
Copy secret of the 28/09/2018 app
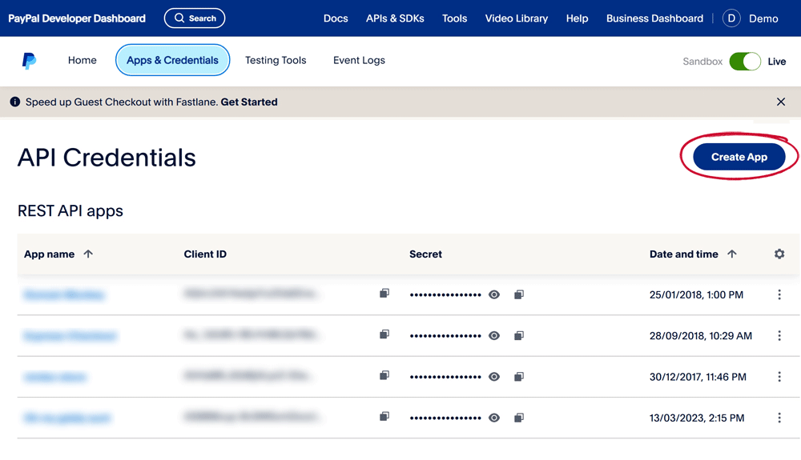pos(519,336)
